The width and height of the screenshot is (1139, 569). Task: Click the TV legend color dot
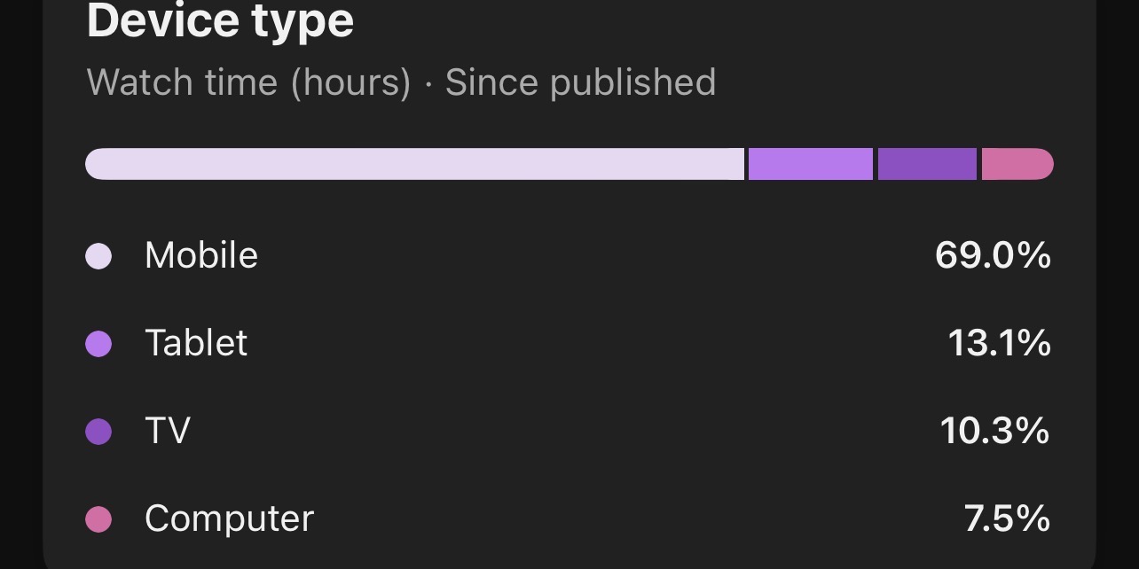98,432
